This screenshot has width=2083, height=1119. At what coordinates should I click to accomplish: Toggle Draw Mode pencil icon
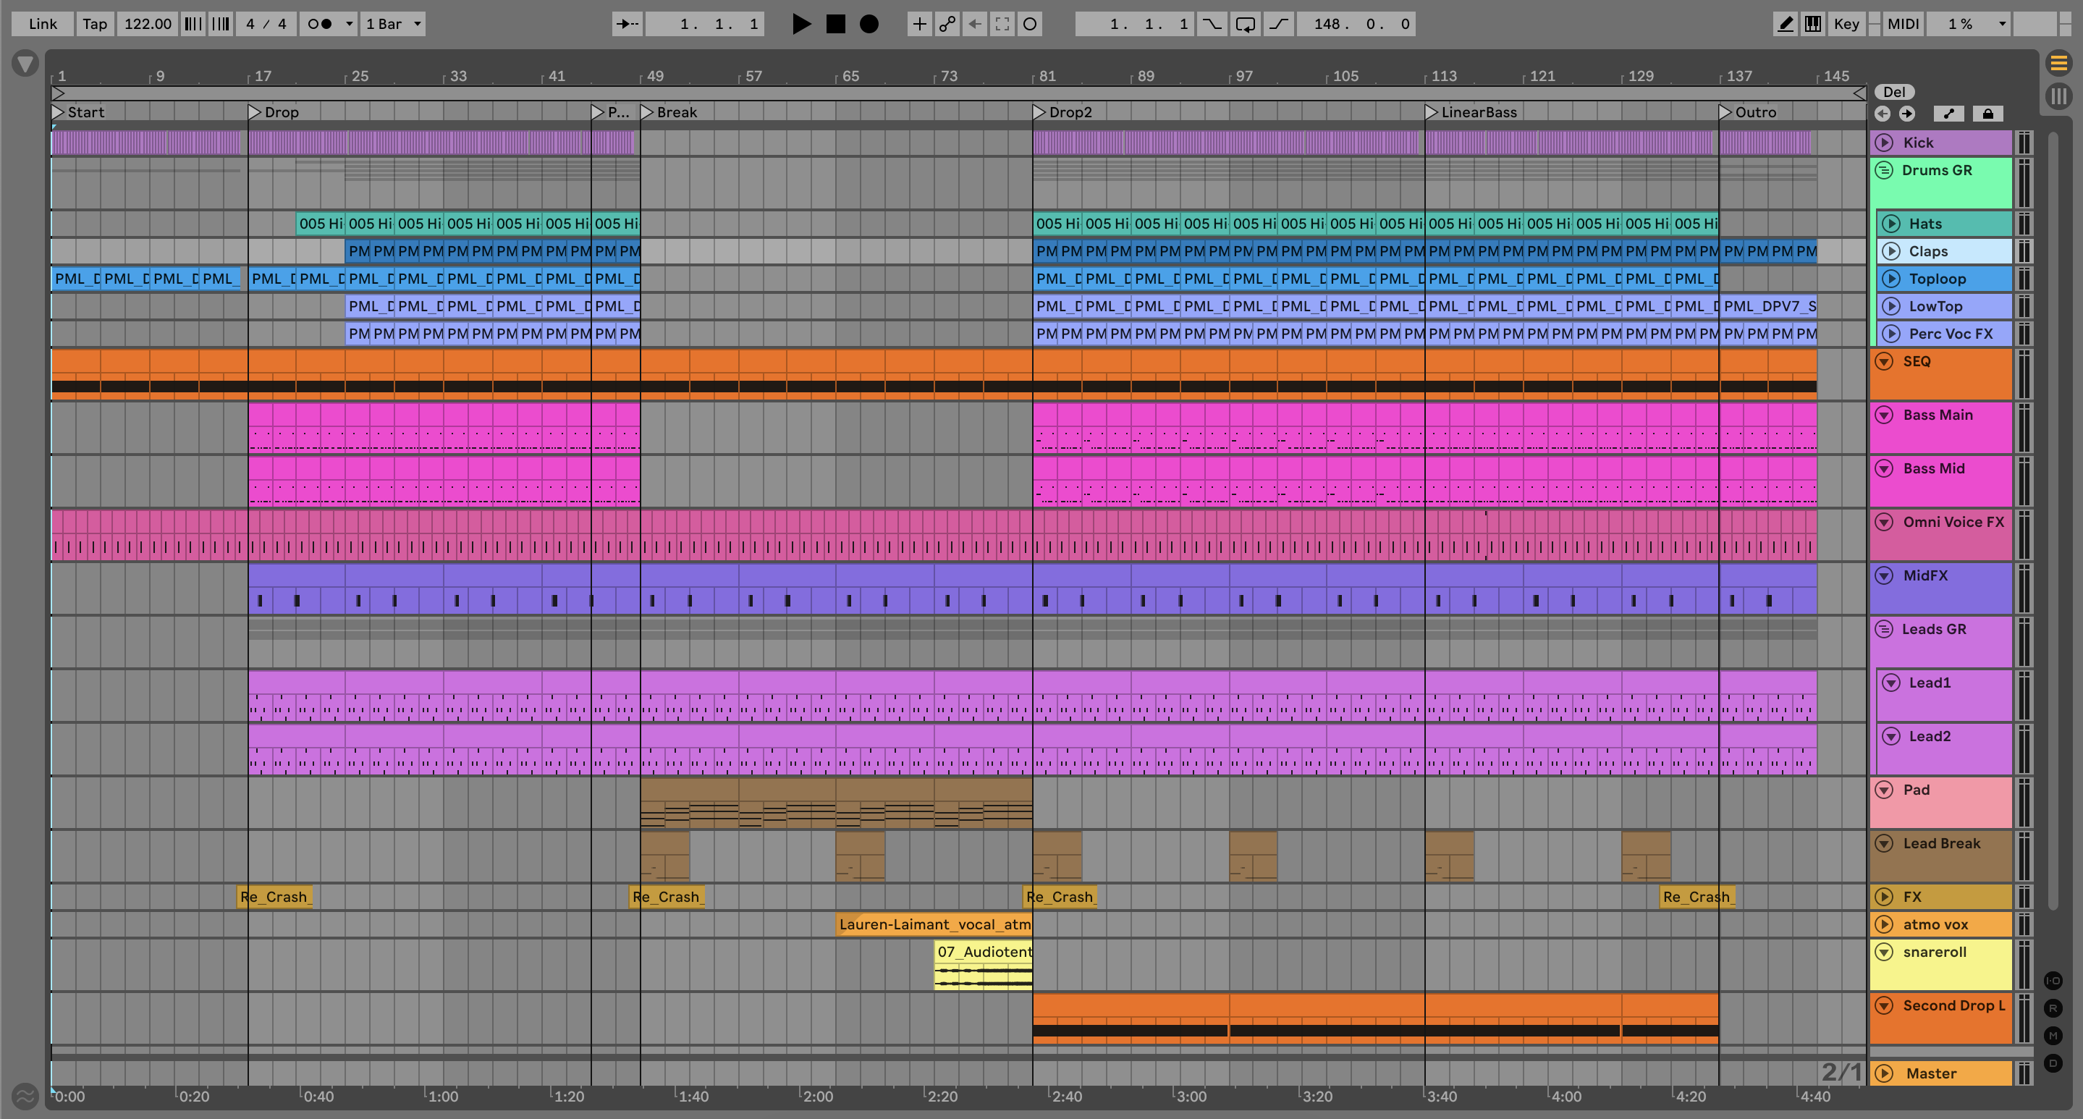pos(1785,23)
